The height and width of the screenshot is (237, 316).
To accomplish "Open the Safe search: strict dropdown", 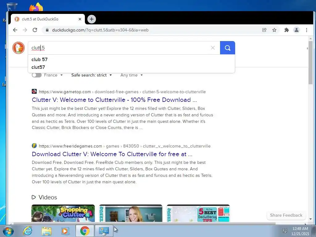I will pyautogui.click(x=91, y=75).
